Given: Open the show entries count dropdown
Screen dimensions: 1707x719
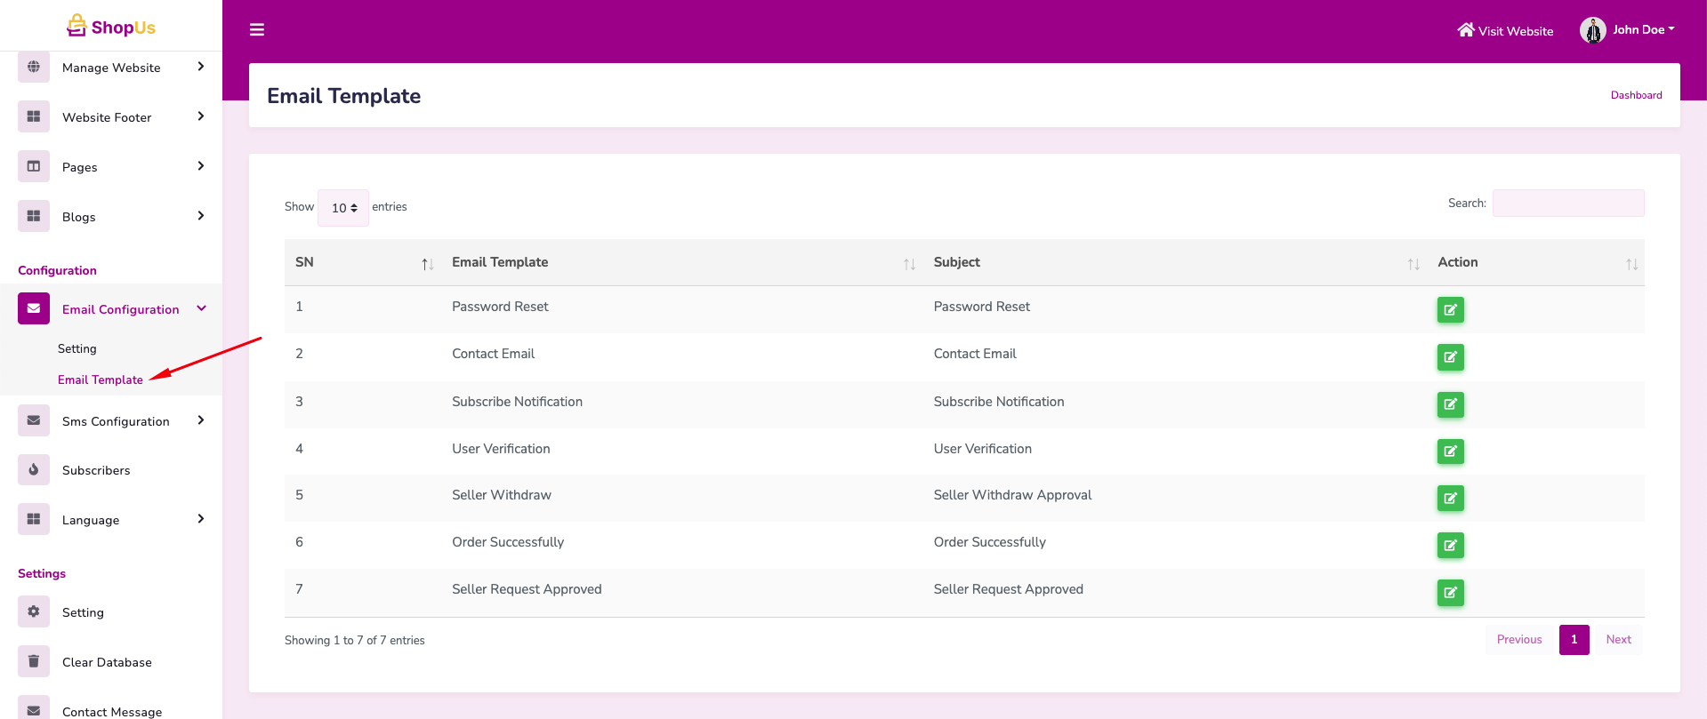Looking at the screenshot, I should coord(343,208).
